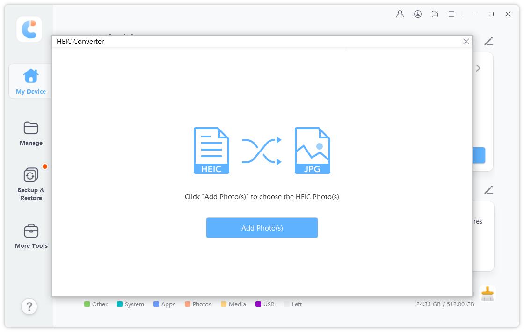Click the pencil icon beside dialog close button

[x=488, y=42]
